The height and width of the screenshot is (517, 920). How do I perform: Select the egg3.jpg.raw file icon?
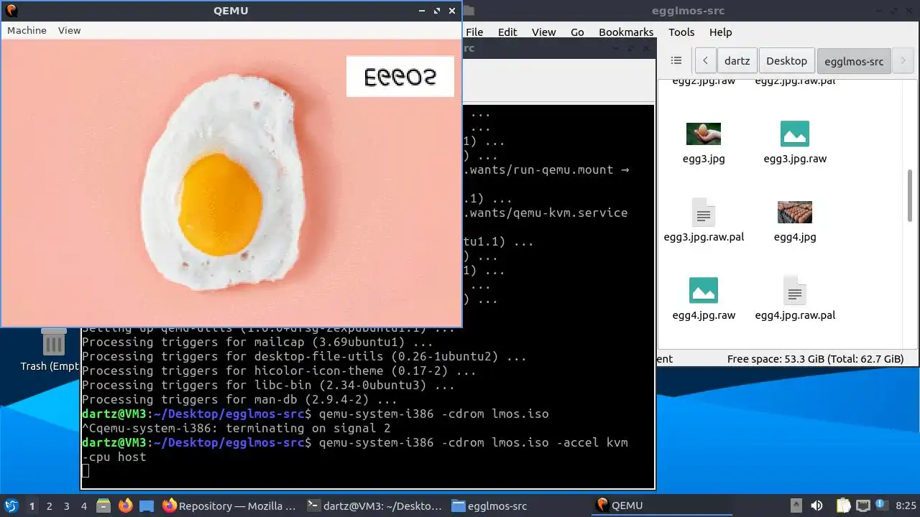point(795,134)
